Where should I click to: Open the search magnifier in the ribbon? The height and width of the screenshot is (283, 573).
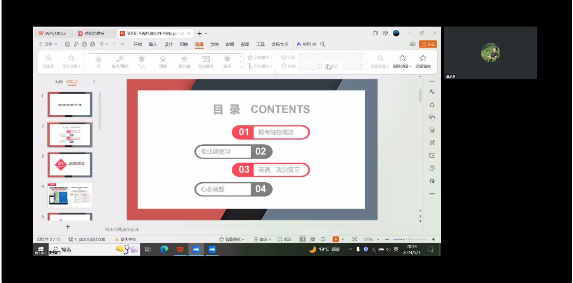coord(323,45)
